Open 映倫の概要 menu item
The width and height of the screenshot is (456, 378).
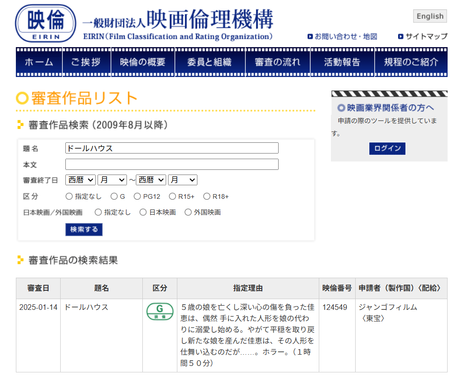142,62
